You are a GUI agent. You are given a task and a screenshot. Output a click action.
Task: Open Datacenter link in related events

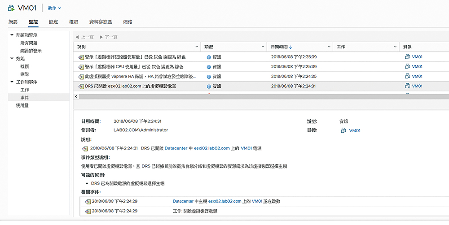183,201
